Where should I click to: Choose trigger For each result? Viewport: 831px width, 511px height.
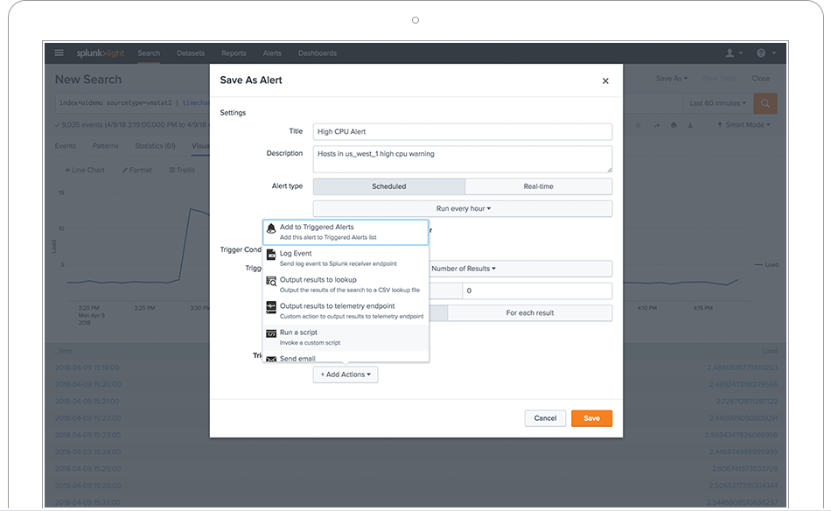530,312
